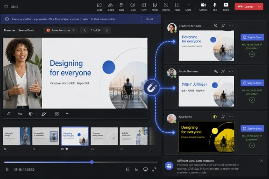Click Stay in Sync for Charlotte de Crum

(252, 37)
